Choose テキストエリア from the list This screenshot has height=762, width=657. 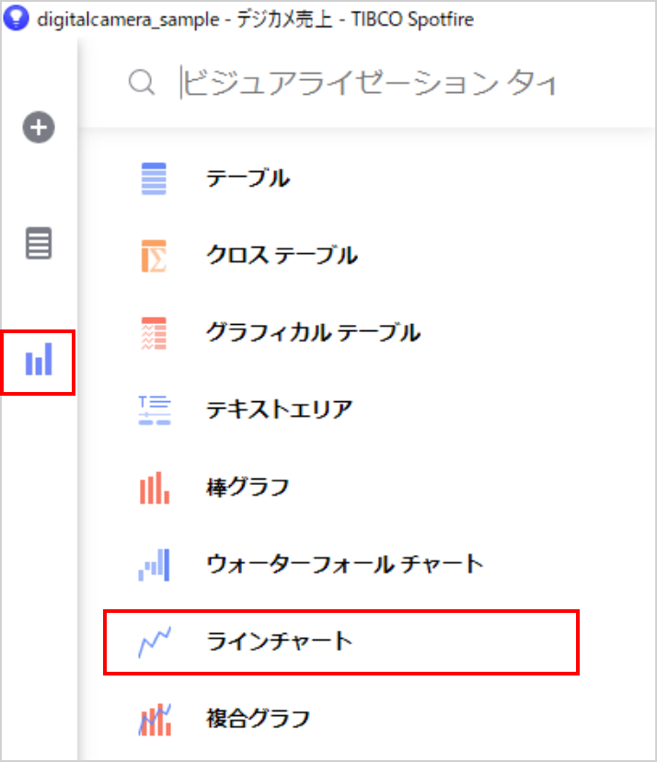(280, 410)
